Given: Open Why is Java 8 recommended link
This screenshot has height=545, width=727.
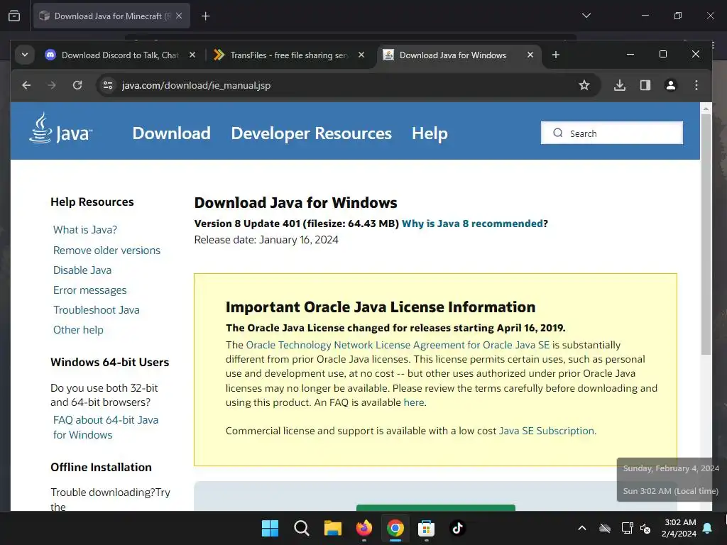Looking at the screenshot, I should [x=472, y=224].
